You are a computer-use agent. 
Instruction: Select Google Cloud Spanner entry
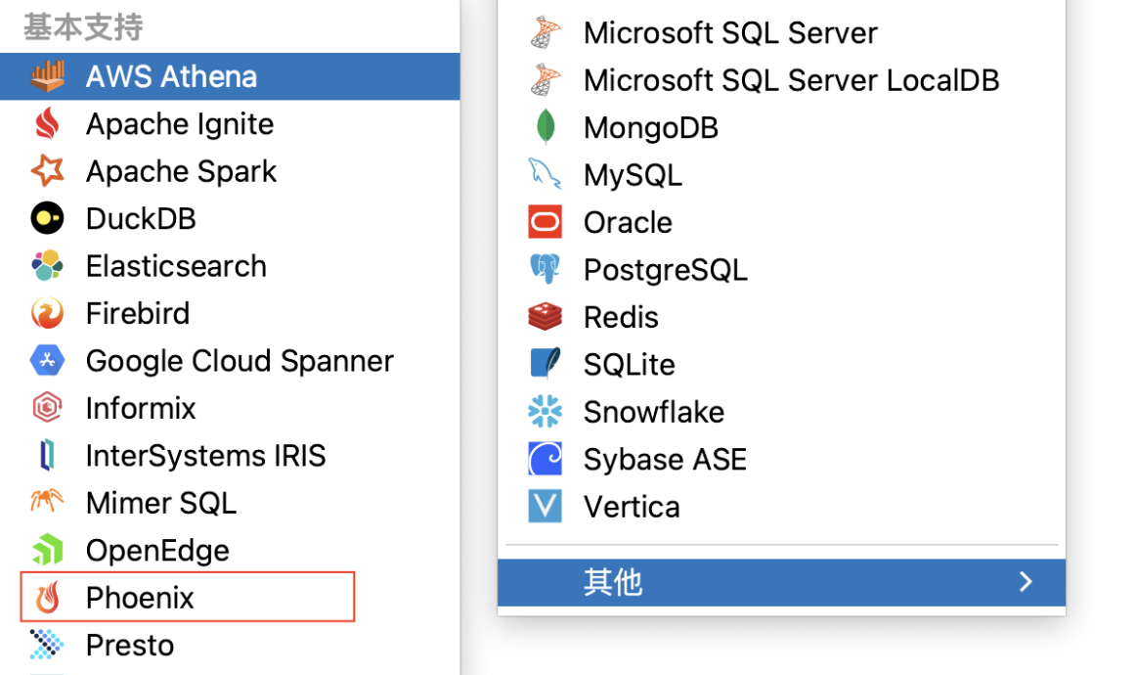coord(230,360)
